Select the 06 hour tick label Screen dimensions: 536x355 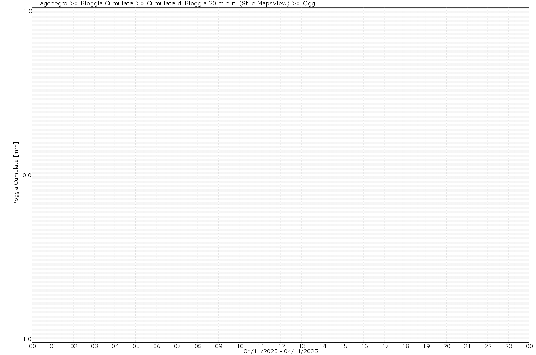click(x=156, y=346)
